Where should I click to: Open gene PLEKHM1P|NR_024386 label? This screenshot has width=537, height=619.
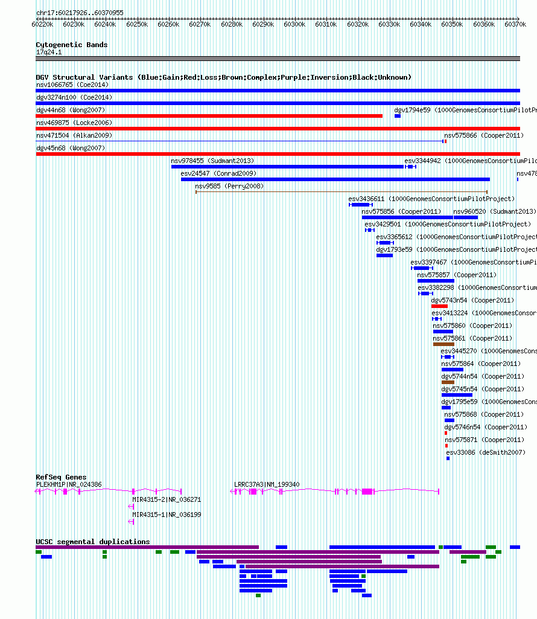pyautogui.click(x=69, y=484)
